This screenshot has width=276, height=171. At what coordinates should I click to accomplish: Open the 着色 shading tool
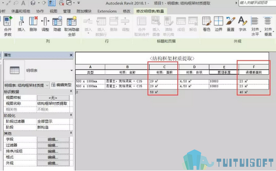point(207,21)
